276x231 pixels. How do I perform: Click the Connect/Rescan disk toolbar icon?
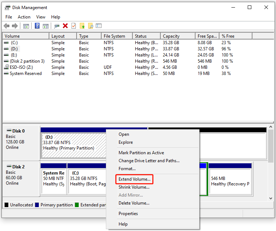(57, 26)
